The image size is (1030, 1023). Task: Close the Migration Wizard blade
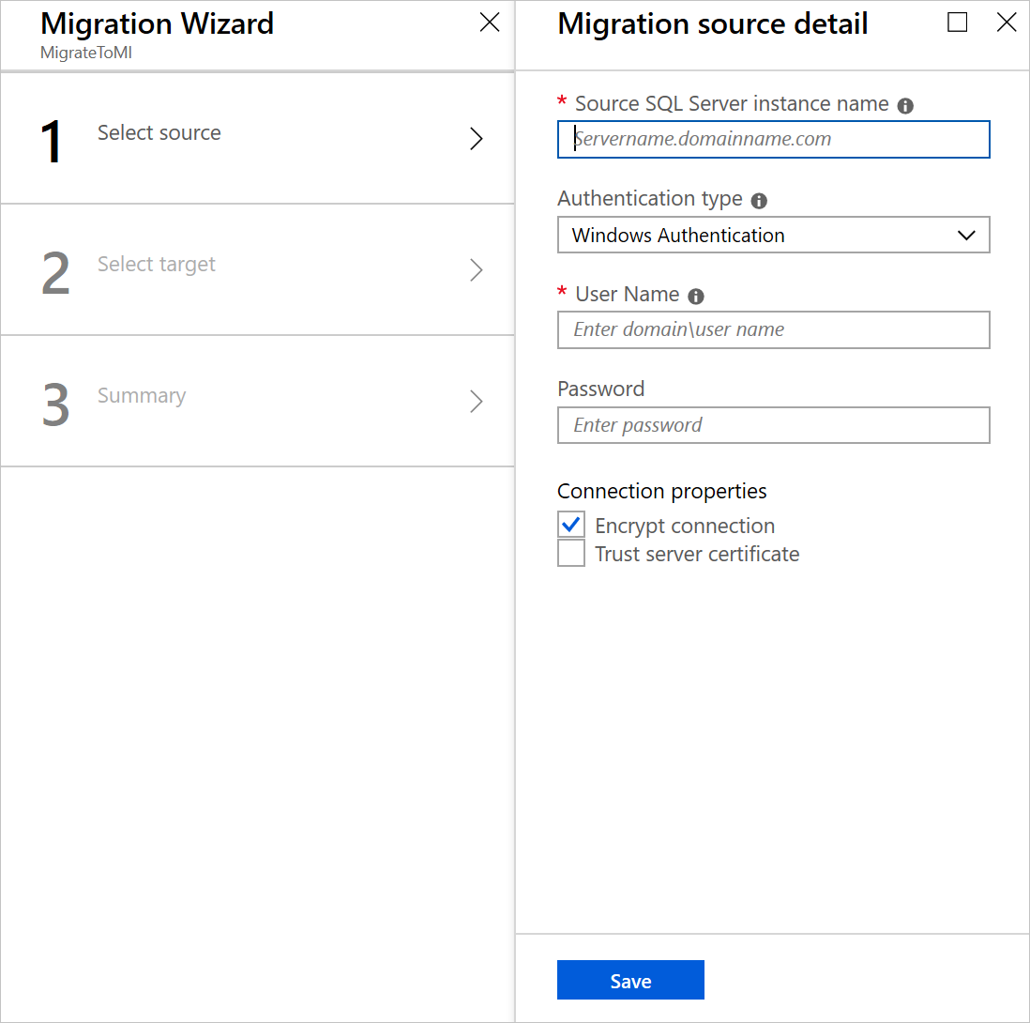pyautogui.click(x=489, y=23)
